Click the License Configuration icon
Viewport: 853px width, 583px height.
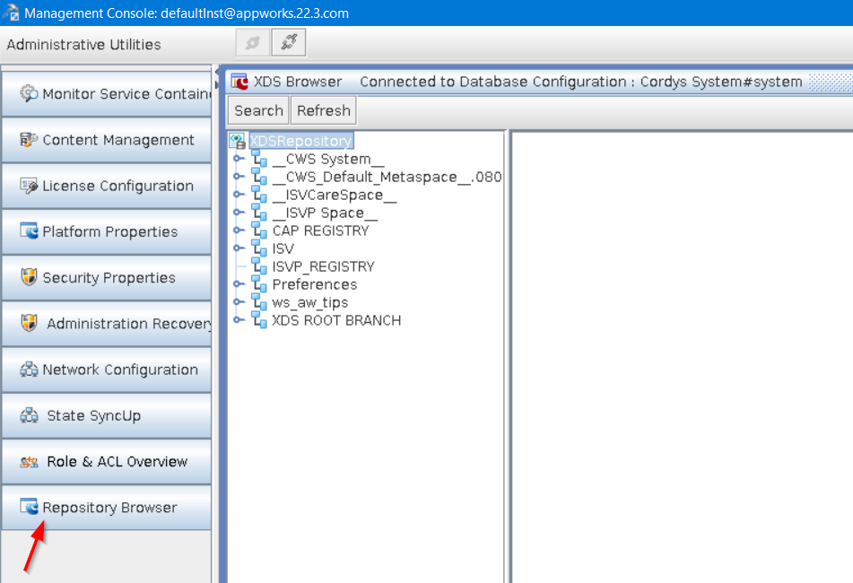[x=29, y=186]
